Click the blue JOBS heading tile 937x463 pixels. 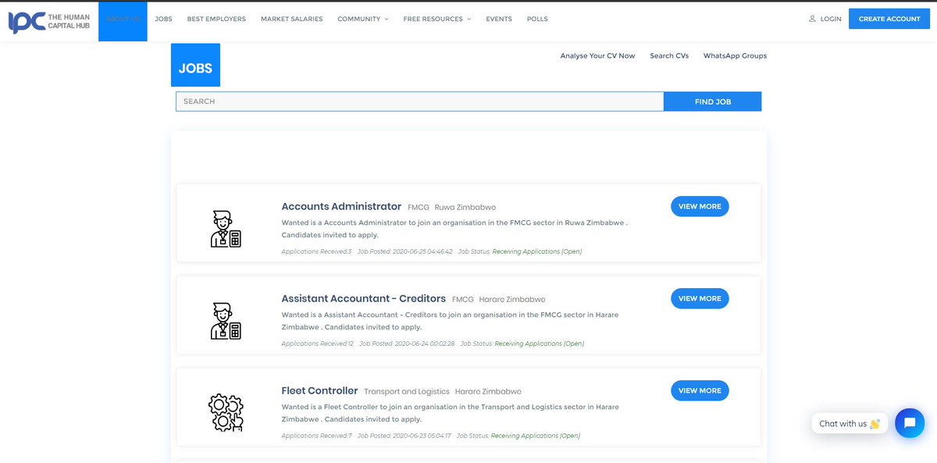pos(195,65)
